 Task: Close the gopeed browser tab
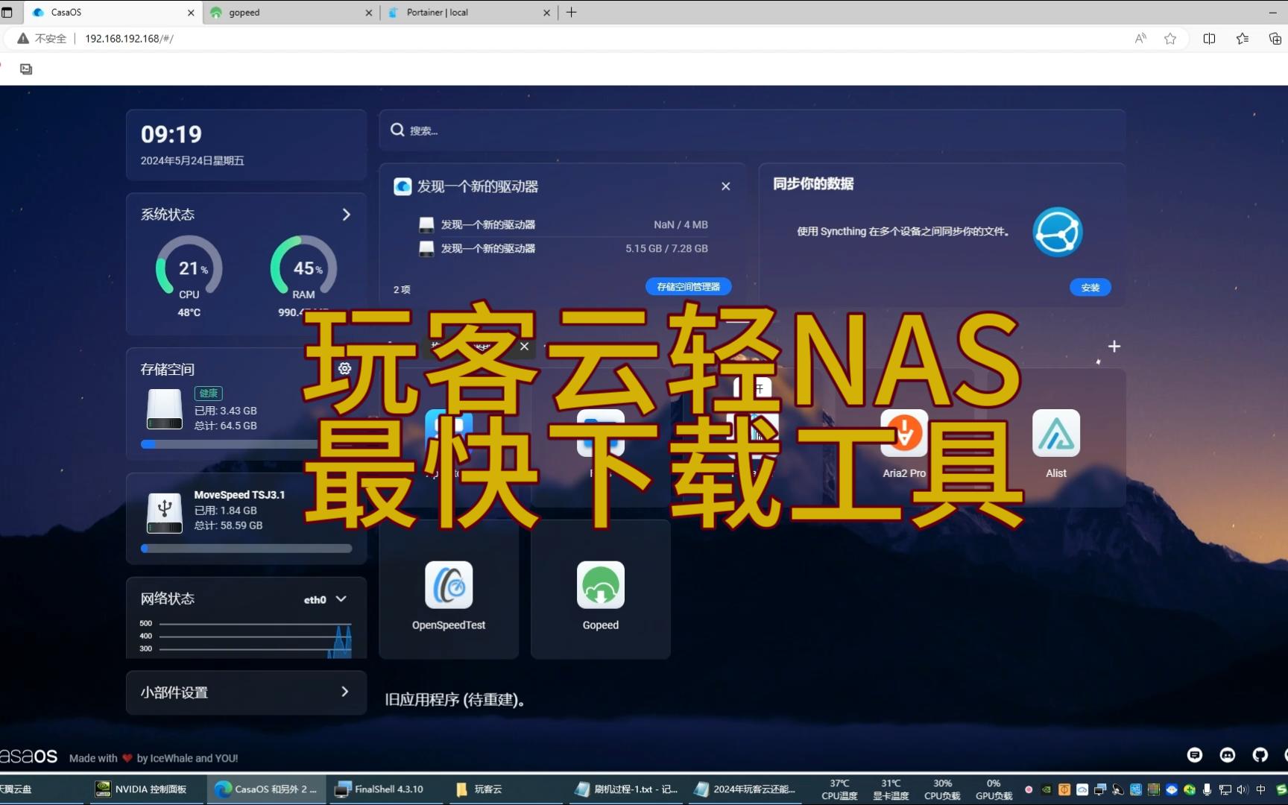click(x=368, y=13)
